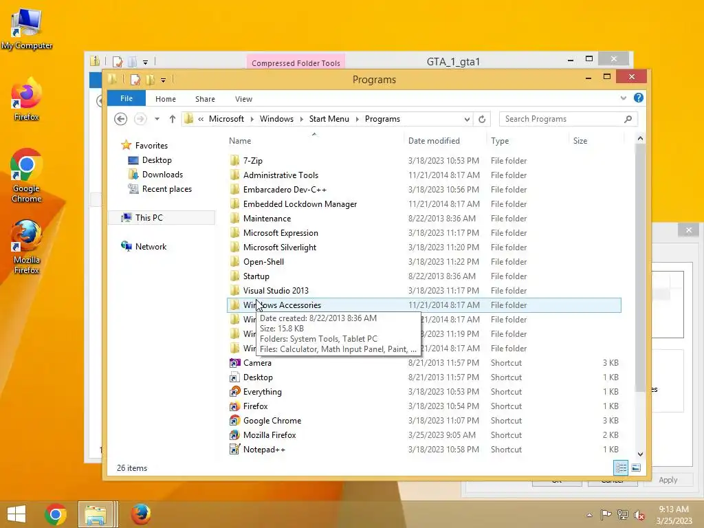Click the scroll down arrow of file list
Viewport: 704px width, 528px height.
[x=640, y=454]
